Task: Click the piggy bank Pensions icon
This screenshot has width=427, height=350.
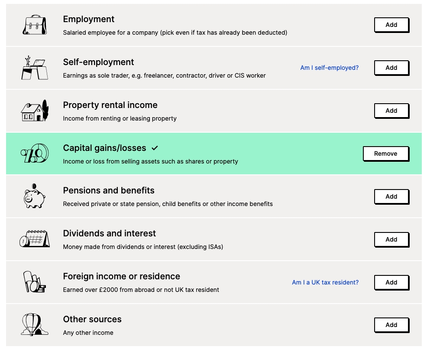Action: [34, 196]
